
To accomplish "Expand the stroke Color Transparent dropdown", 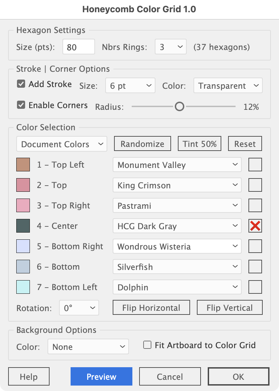I will (x=228, y=86).
